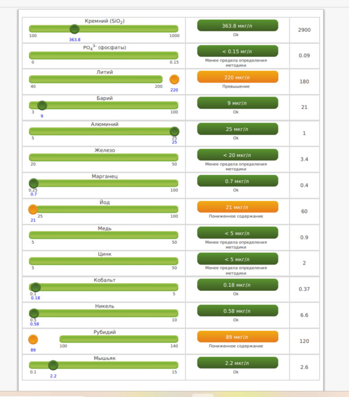Click the PO4 фосфаты slider bar
Screen dimensions: 349x397
[104, 56]
